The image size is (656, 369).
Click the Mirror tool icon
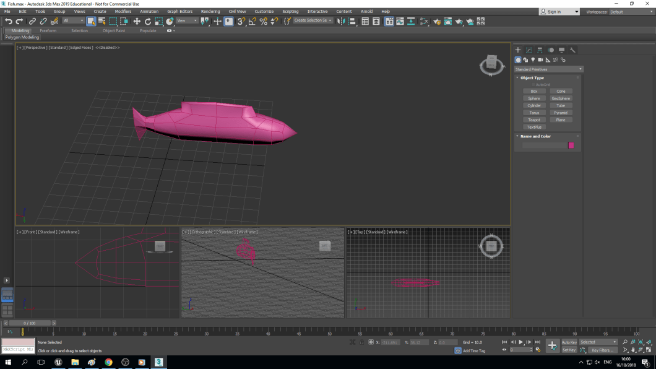point(341,21)
